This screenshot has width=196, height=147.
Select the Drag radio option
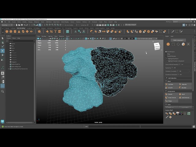[x=166, y=54]
